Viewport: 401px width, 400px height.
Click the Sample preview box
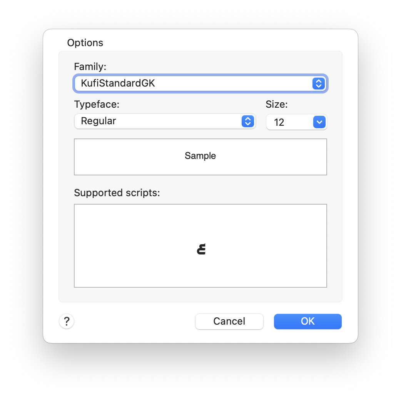click(x=200, y=157)
